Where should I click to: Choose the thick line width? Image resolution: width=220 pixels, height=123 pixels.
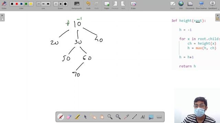tap(48, 4)
